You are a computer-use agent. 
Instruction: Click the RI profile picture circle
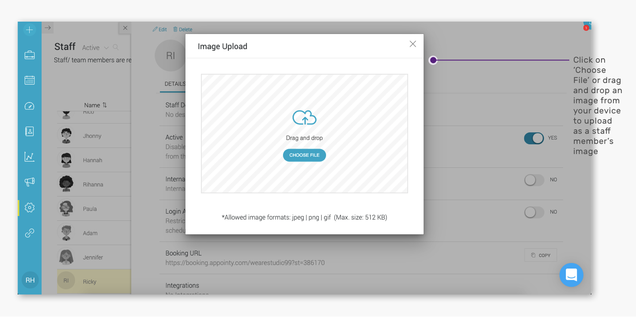pos(170,56)
